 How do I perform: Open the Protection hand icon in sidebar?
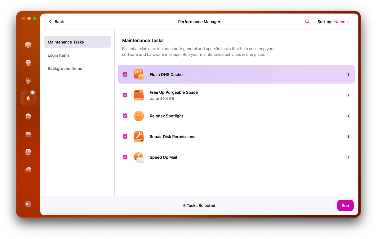coord(28,81)
